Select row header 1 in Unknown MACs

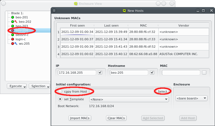(58, 32)
